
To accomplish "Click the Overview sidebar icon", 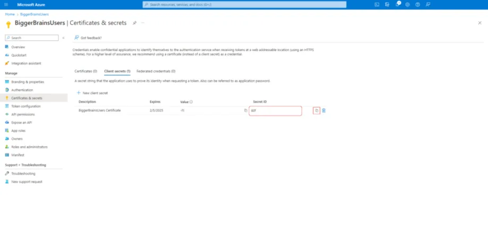I will (7, 47).
